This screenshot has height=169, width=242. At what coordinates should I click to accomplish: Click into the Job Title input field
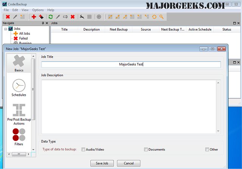tap(131, 65)
